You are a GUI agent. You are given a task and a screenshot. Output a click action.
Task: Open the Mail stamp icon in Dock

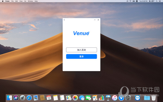pos(36,98)
